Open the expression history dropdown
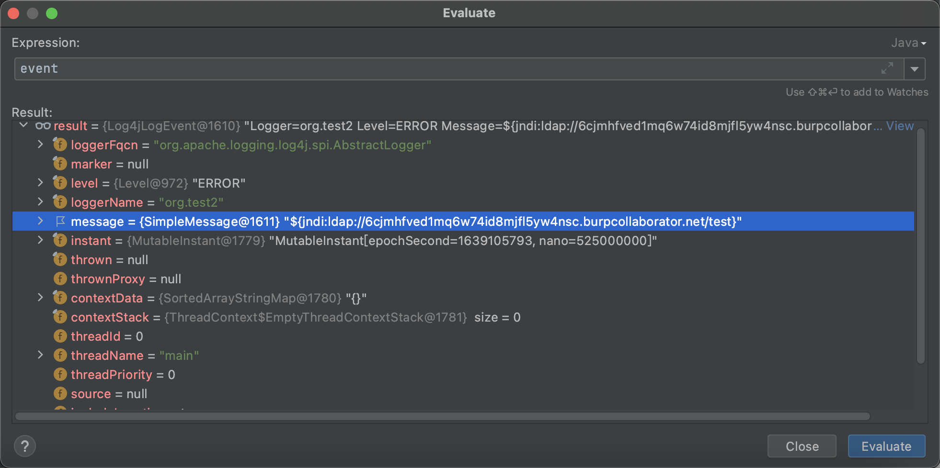Image resolution: width=940 pixels, height=468 pixels. coord(915,69)
